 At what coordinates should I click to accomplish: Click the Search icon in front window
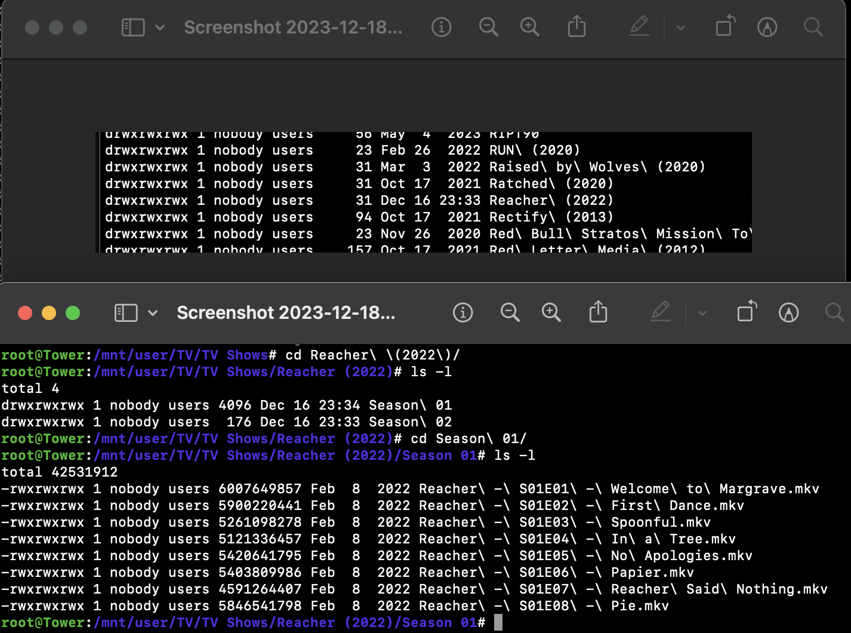834,312
